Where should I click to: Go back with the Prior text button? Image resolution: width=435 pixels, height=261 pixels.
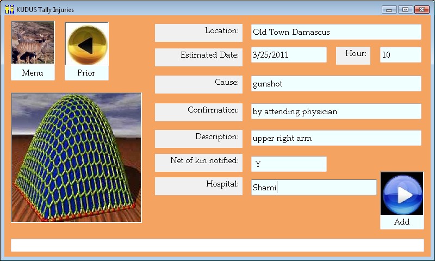coord(86,73)
